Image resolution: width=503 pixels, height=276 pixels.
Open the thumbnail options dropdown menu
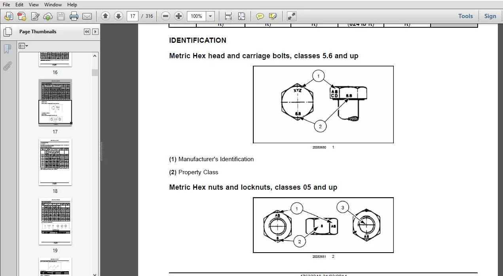[23, 46]
